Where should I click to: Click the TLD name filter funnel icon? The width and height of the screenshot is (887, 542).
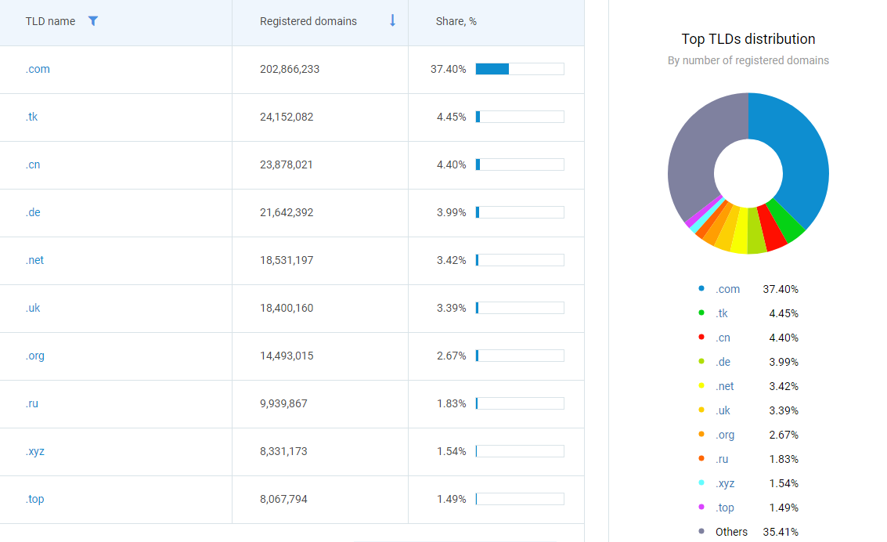(x=93, y=21)
